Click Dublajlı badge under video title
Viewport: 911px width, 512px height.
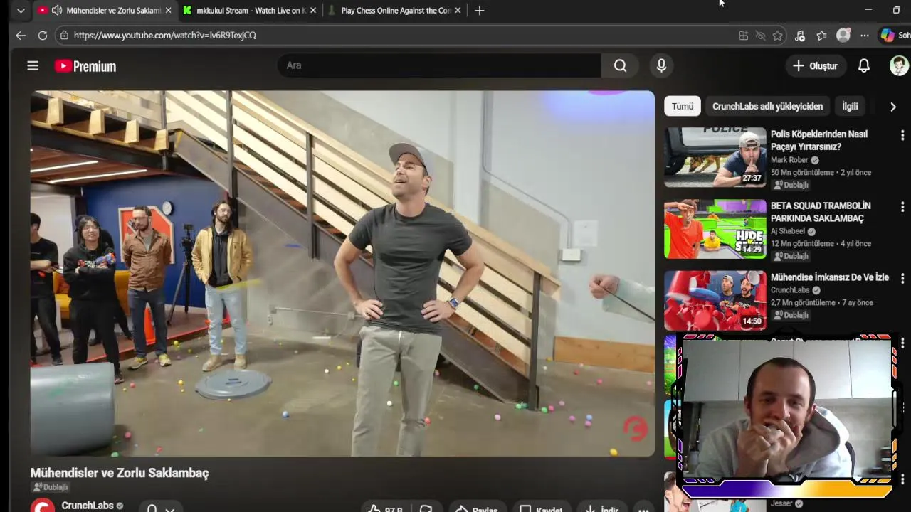[51, 487]
